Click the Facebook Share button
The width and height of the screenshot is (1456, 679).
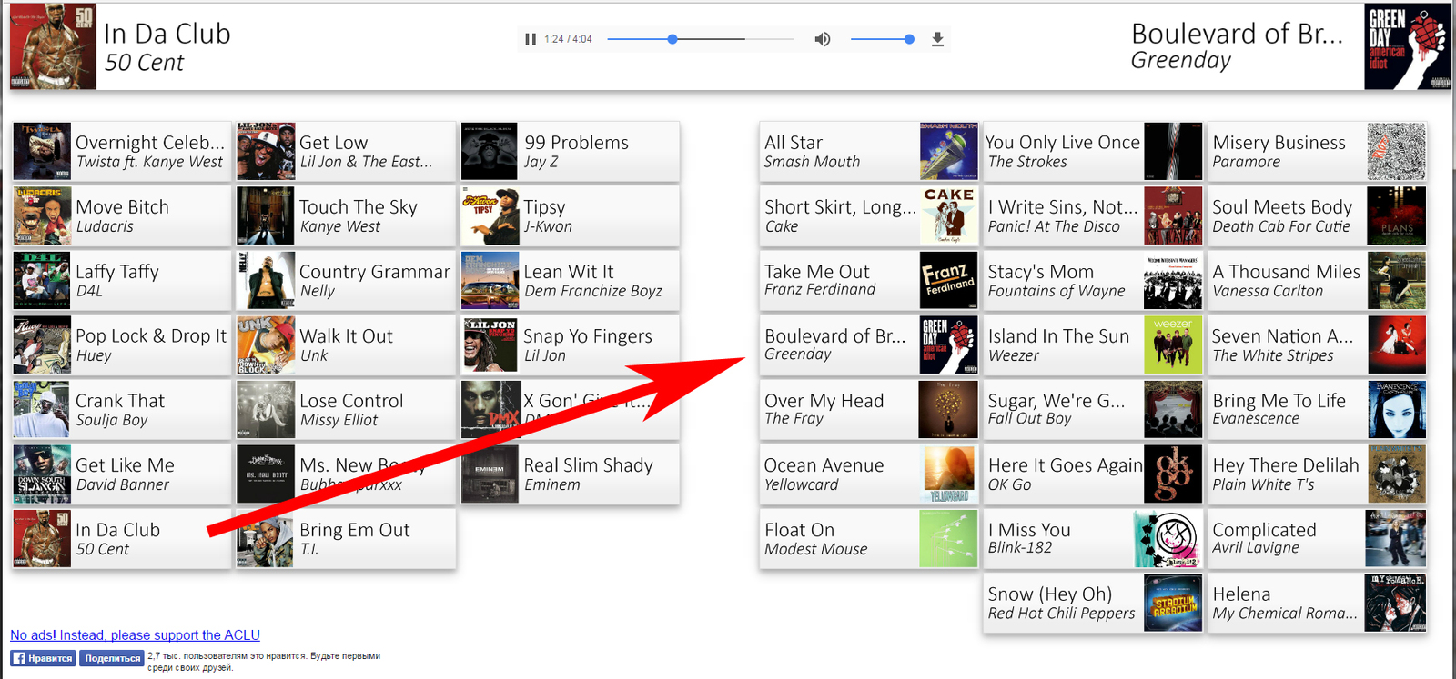coord(112,658)
